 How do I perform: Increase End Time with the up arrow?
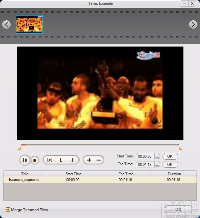(x=157, y=163)
